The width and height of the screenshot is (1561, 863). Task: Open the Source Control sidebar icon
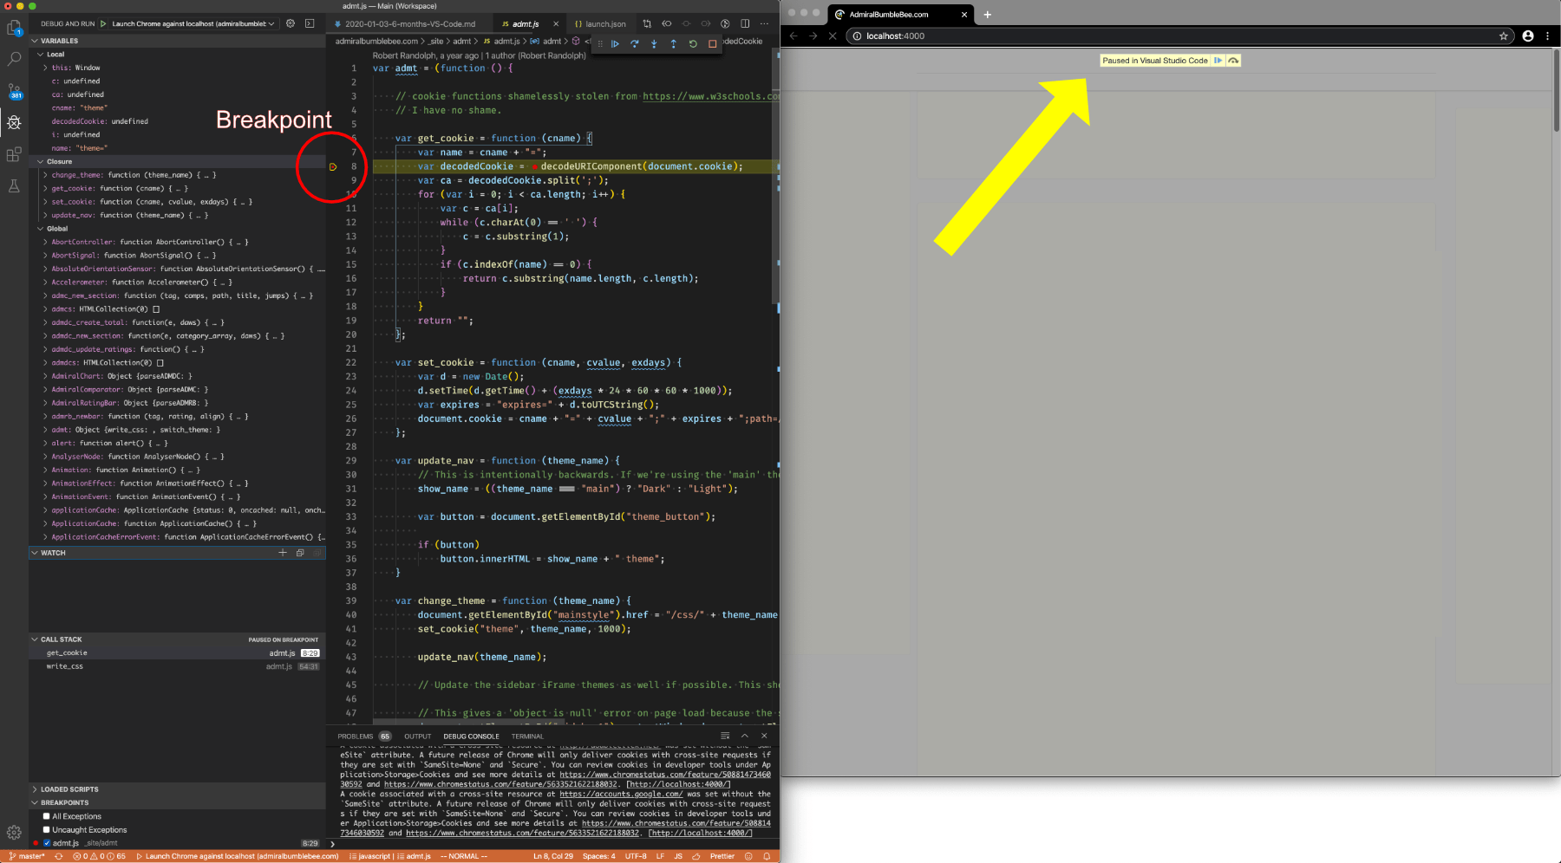pyautogui.click(x=14, y=88)
